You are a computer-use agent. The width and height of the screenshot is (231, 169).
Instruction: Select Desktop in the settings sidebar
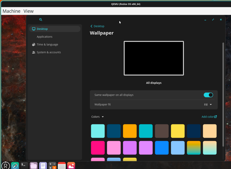(55, 29)
